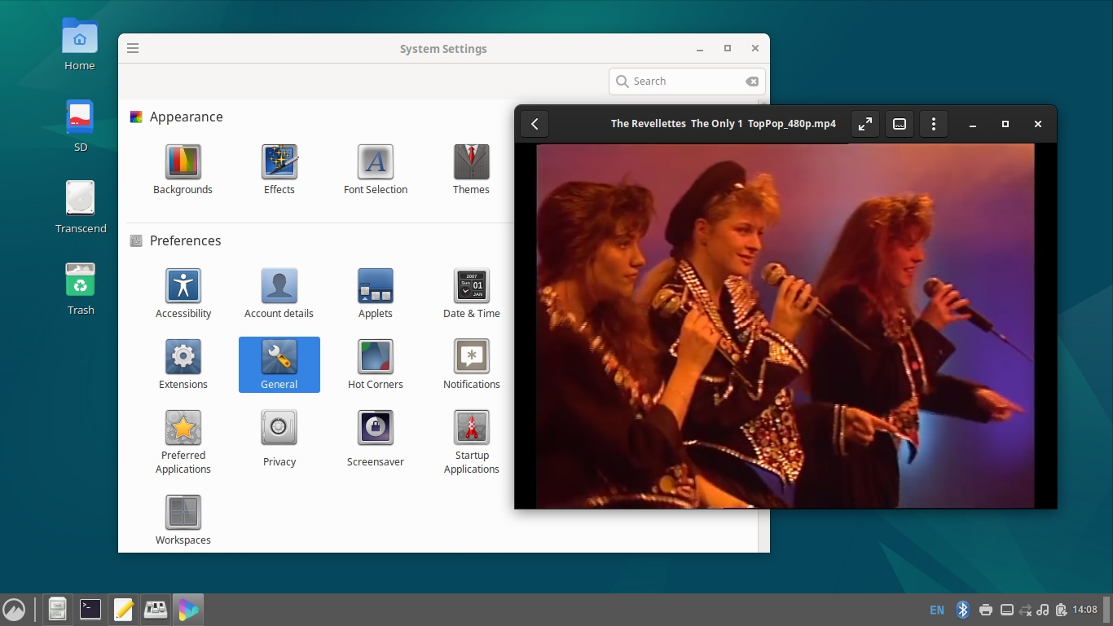Open the System Settings hamburger menu

133,48
